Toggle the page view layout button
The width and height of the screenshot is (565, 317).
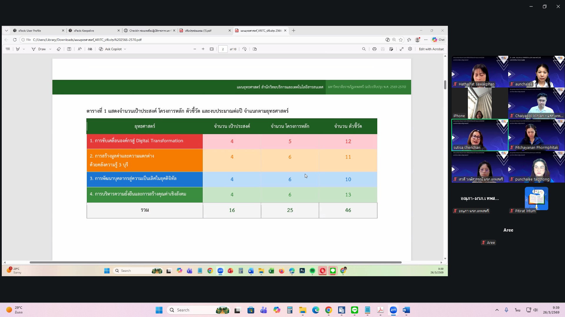click(x=255, y=49)
